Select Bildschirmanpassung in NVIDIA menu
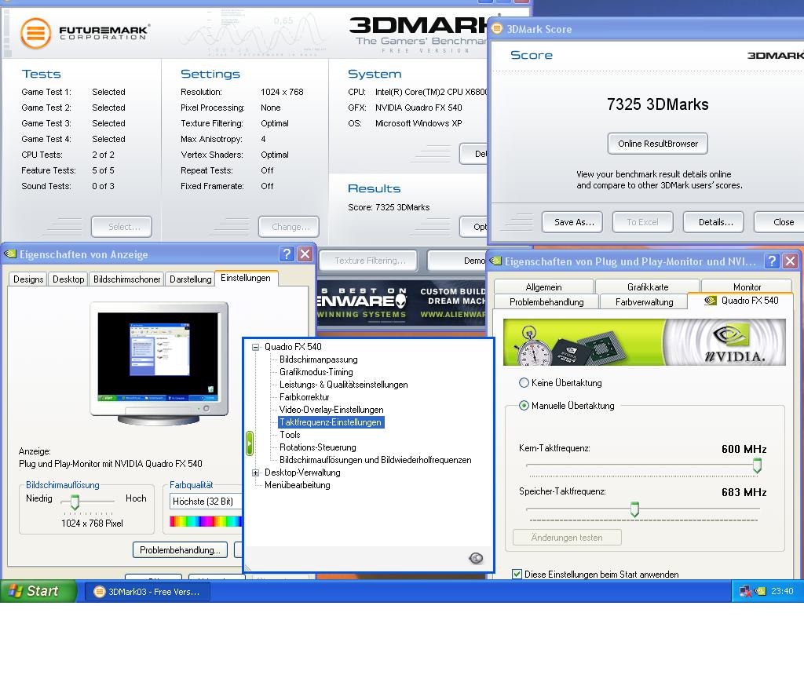The width and height of the screenshot is (804, 675). (319, 359)
